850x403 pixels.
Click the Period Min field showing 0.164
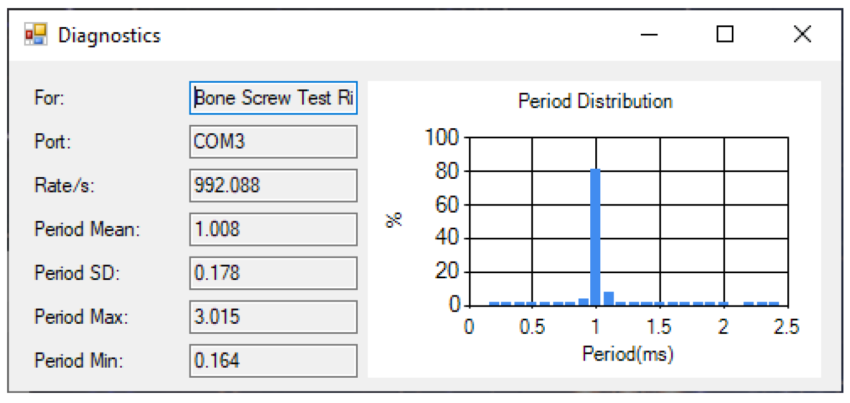pos(273,361)
